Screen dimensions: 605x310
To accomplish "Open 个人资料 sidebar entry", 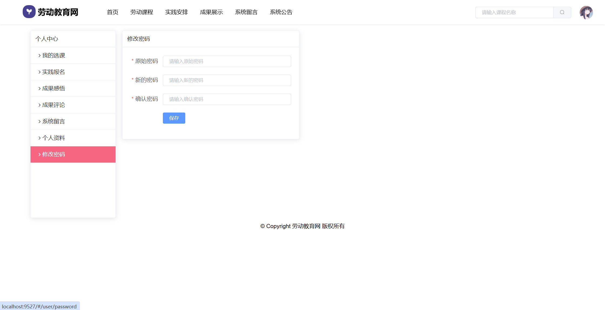I will pos(53,138).
